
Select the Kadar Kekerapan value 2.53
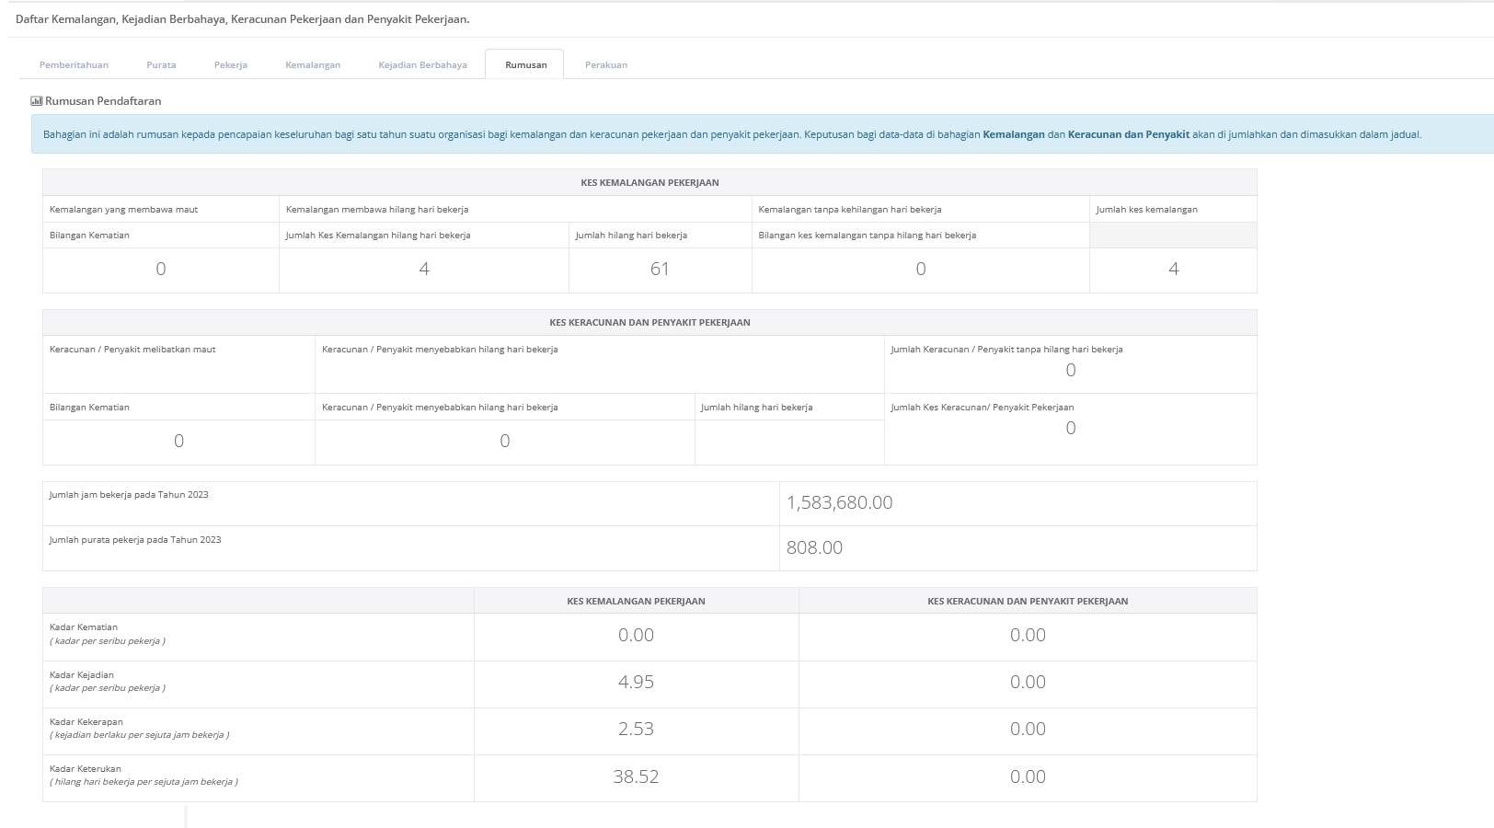636,730
